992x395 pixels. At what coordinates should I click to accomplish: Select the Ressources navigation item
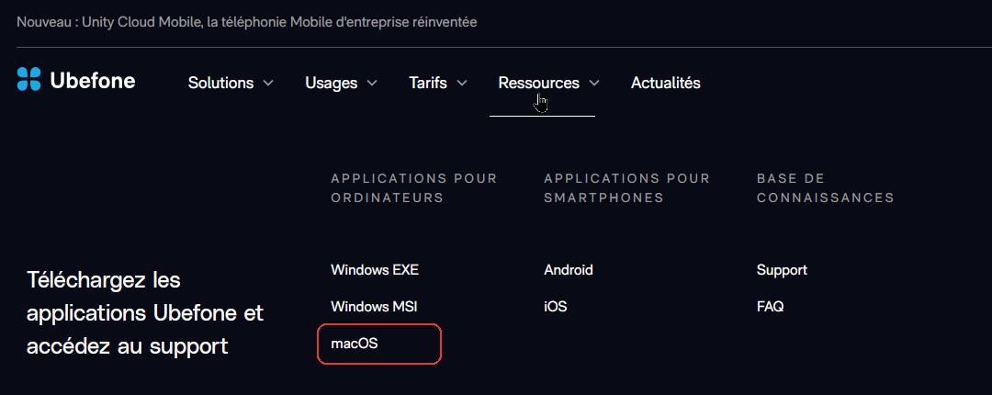[x=538, y=83]
